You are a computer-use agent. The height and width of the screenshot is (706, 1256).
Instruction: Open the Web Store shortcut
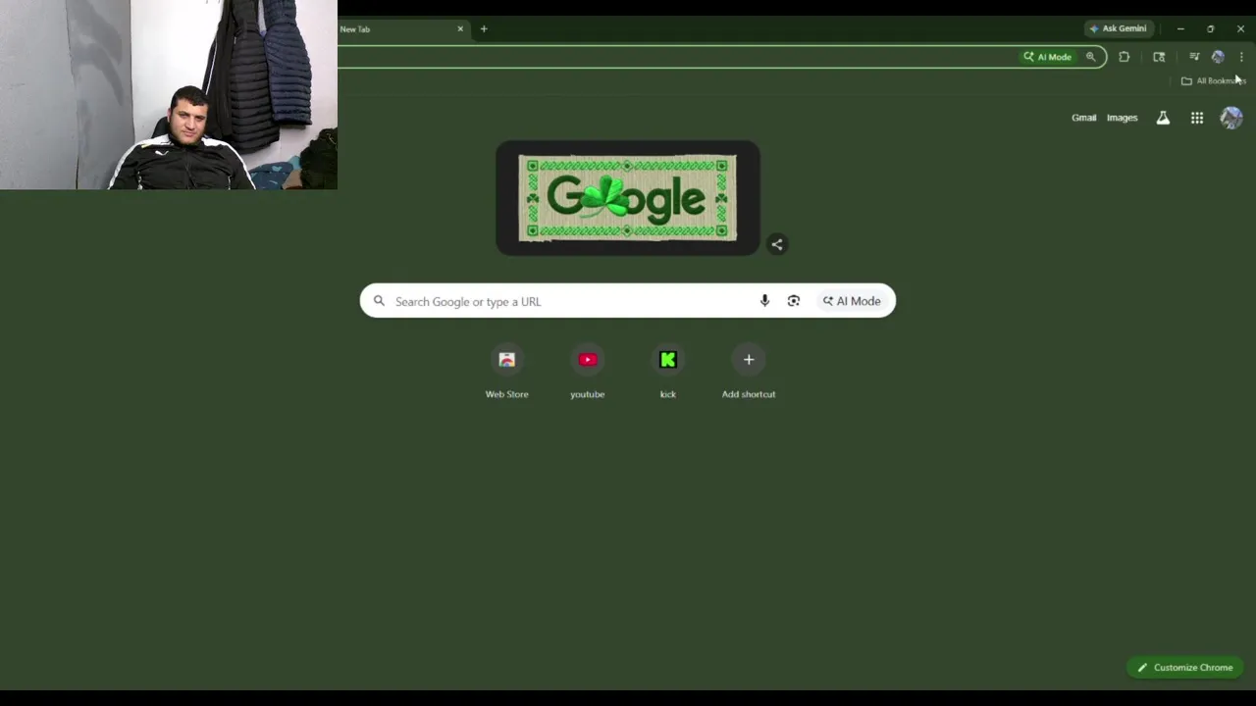pos(507,372)
